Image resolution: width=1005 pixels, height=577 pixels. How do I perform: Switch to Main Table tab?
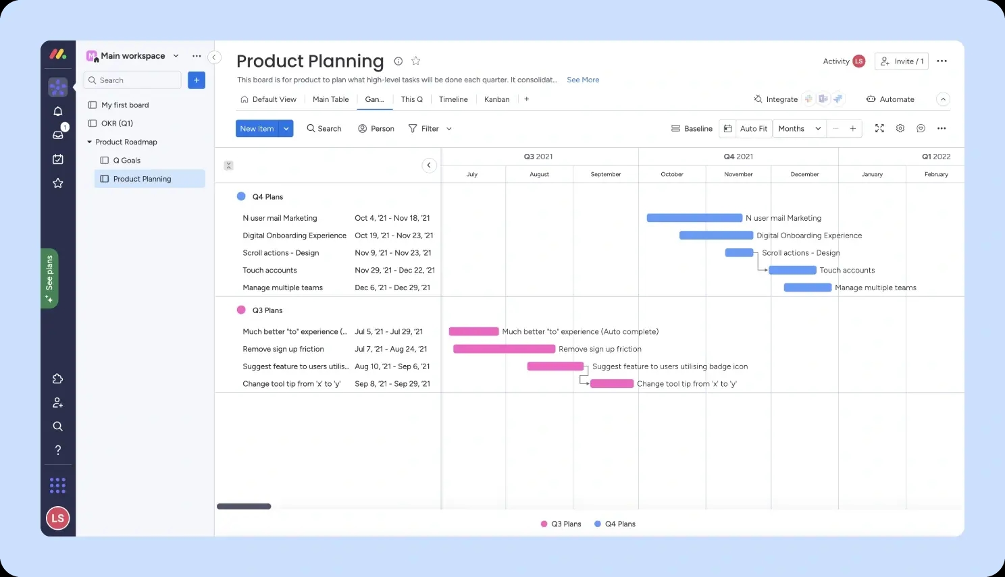tap(331, 99)
